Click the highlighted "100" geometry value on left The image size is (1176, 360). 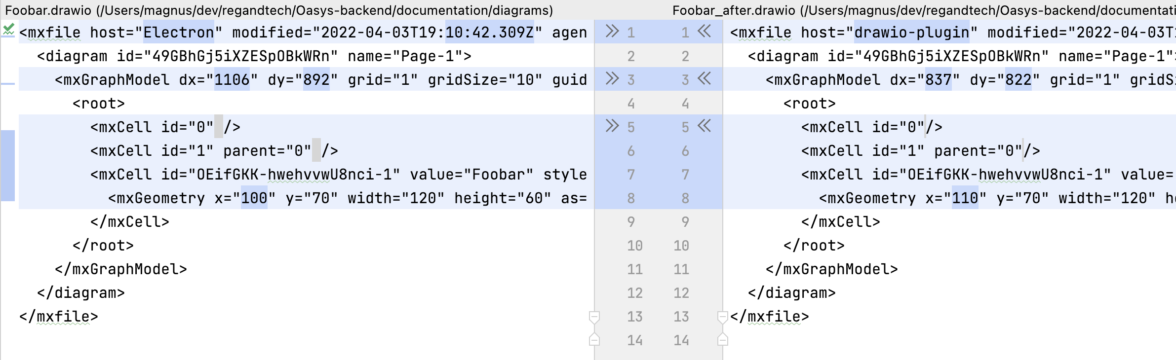pyautogui.click(x=255, y=197)
